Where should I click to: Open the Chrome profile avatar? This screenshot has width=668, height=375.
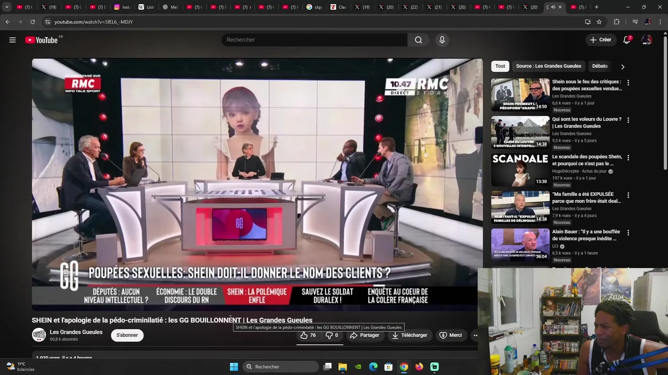click(648, 22)
